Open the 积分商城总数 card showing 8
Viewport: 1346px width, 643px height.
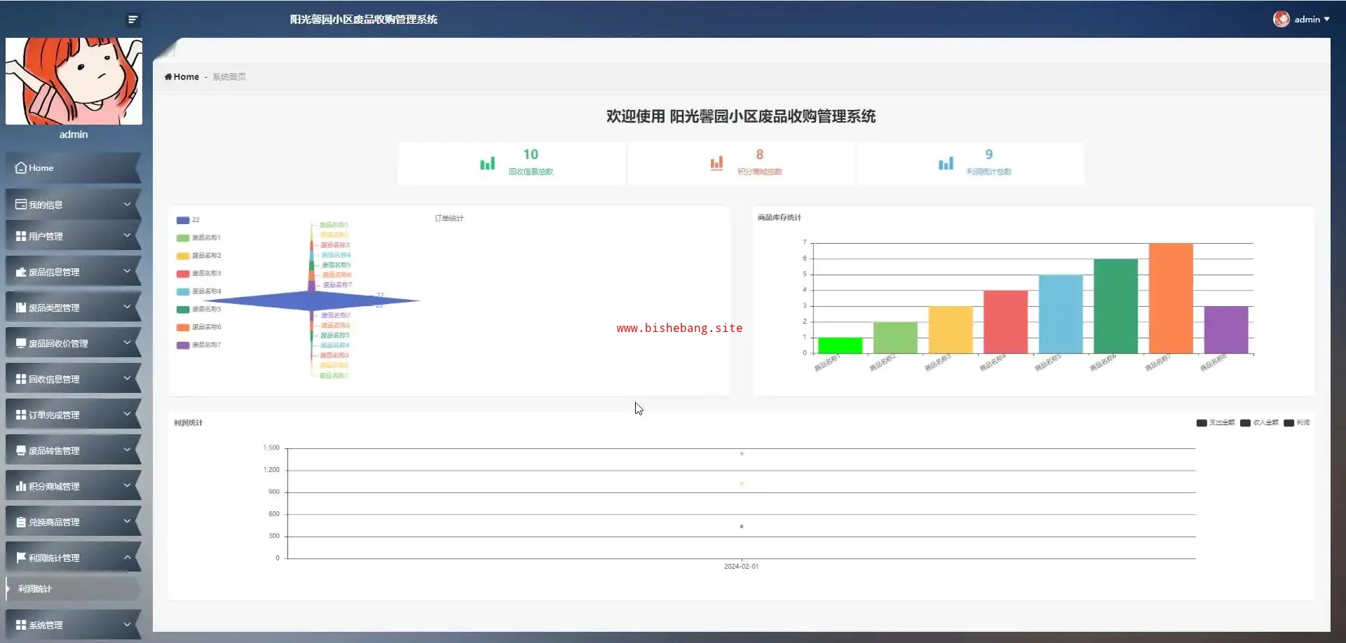pyautogui.click(x=741, y=163)
